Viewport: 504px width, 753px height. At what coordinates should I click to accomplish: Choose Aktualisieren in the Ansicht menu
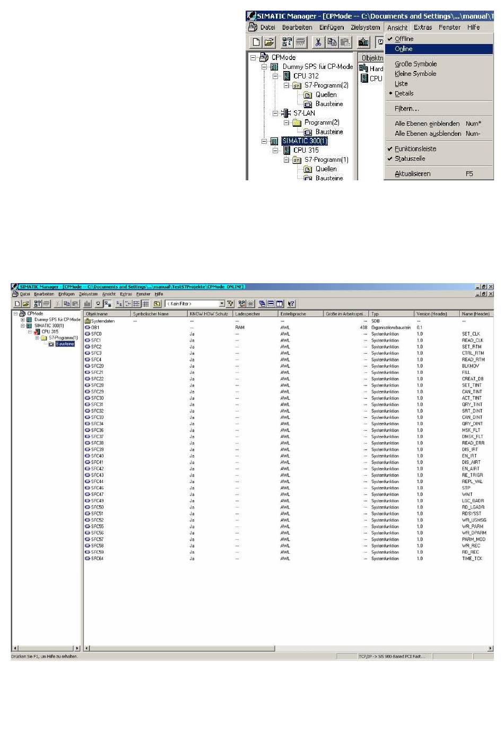pyautogui.click(x=439, y=174)
